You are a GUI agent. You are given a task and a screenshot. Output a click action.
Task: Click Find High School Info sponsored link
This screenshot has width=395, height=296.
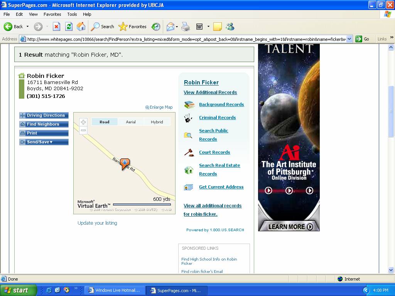(x=209, y=261)
